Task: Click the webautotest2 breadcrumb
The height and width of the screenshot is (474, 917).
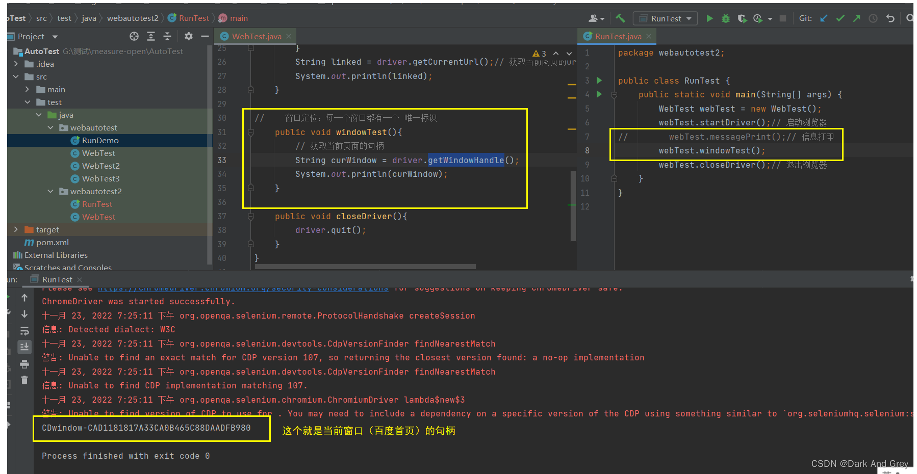Action: (x=133, y=18)
